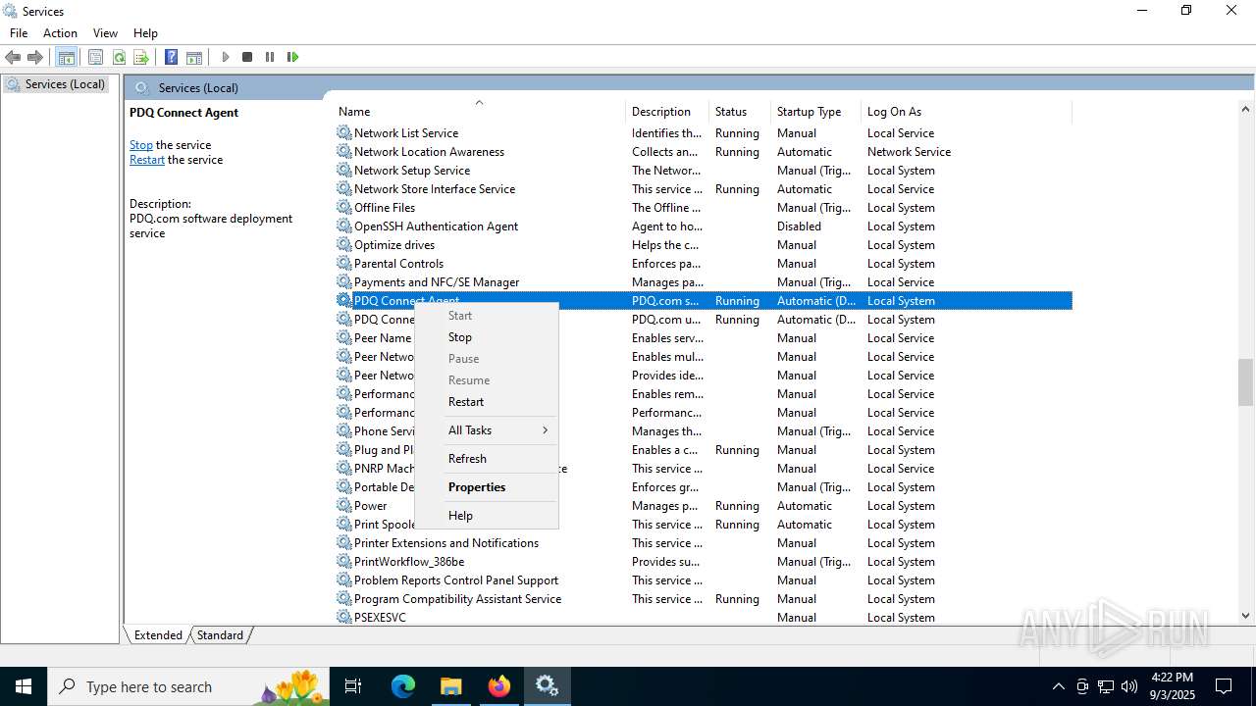Click the blue Help toolbar icon
This screenshot has width=1256, height=706.
pyautogui.click(x=172, y=57)
